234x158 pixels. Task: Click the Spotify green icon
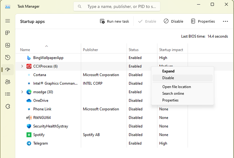click(29, 135)
